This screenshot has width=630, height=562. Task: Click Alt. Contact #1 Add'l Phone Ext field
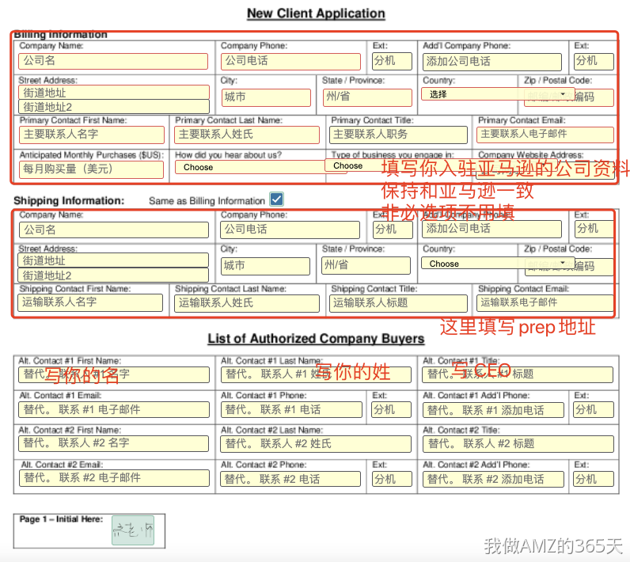[x=594, y=410]
